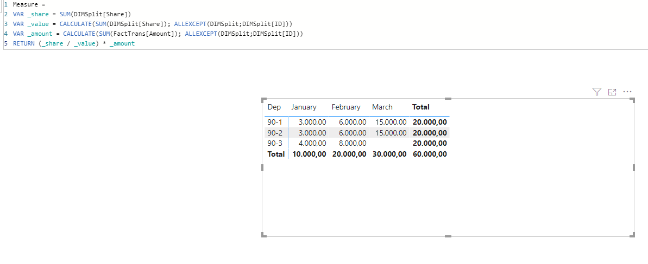Click the top-left resize handle of visual

pyautogui.click(x=264, y=100)
